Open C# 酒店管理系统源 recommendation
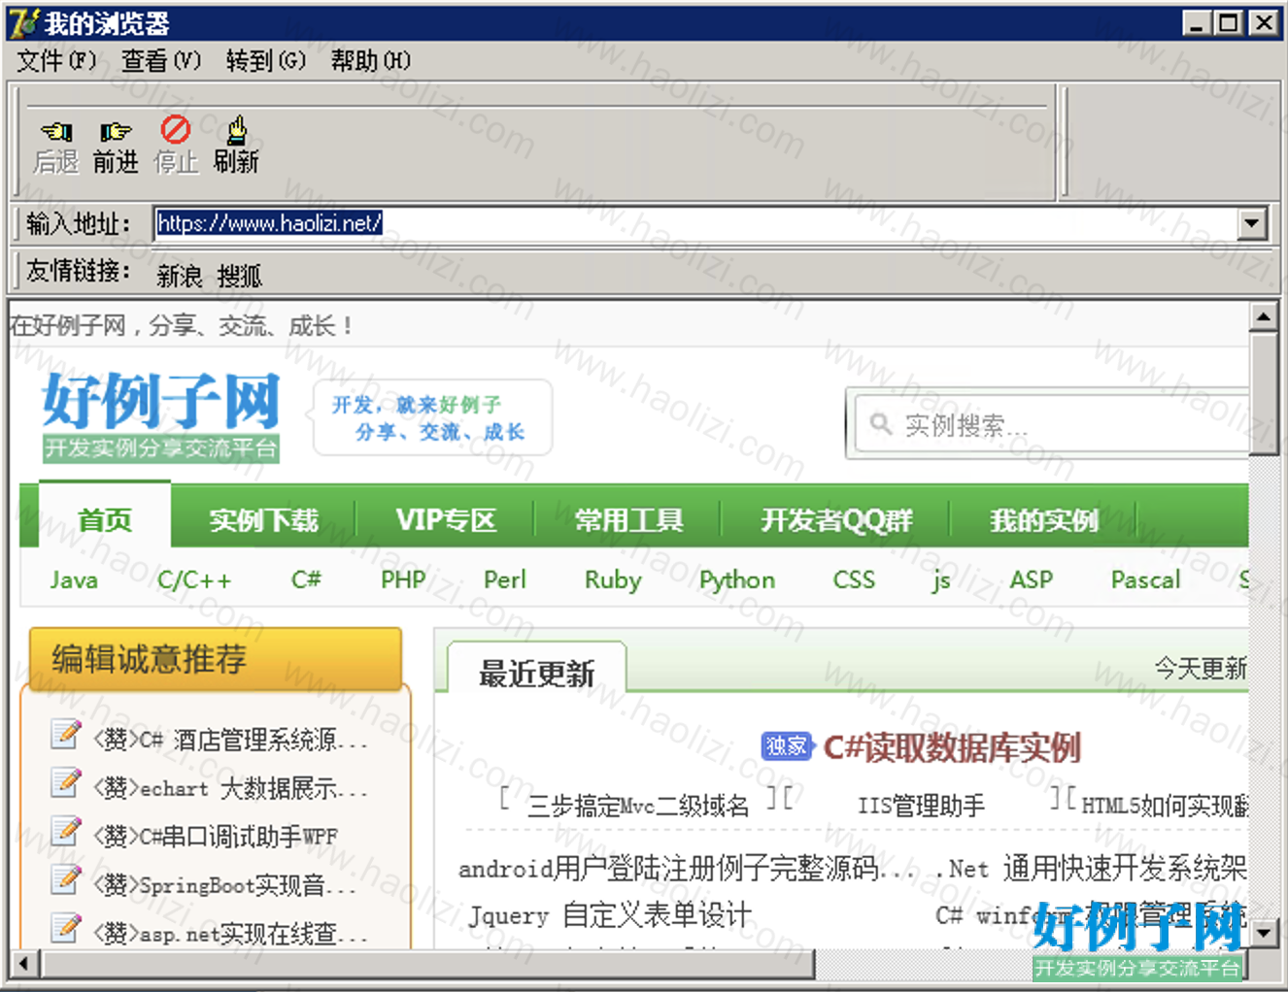 [230, 740]
